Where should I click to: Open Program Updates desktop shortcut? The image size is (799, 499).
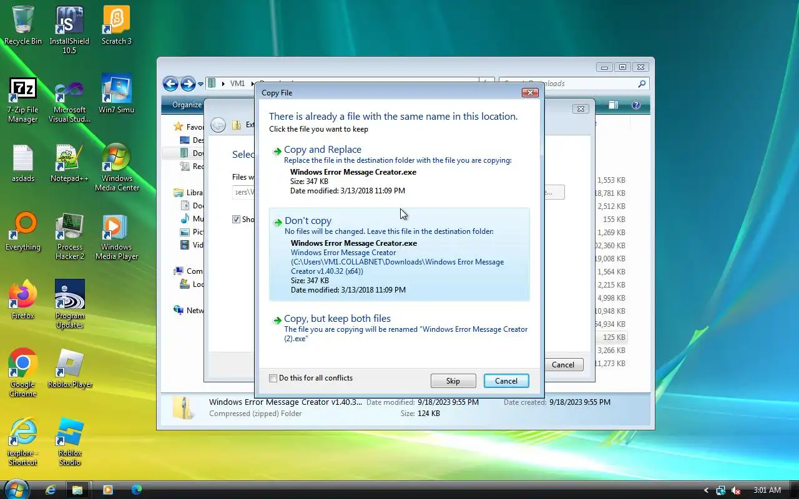coord(69,305)
